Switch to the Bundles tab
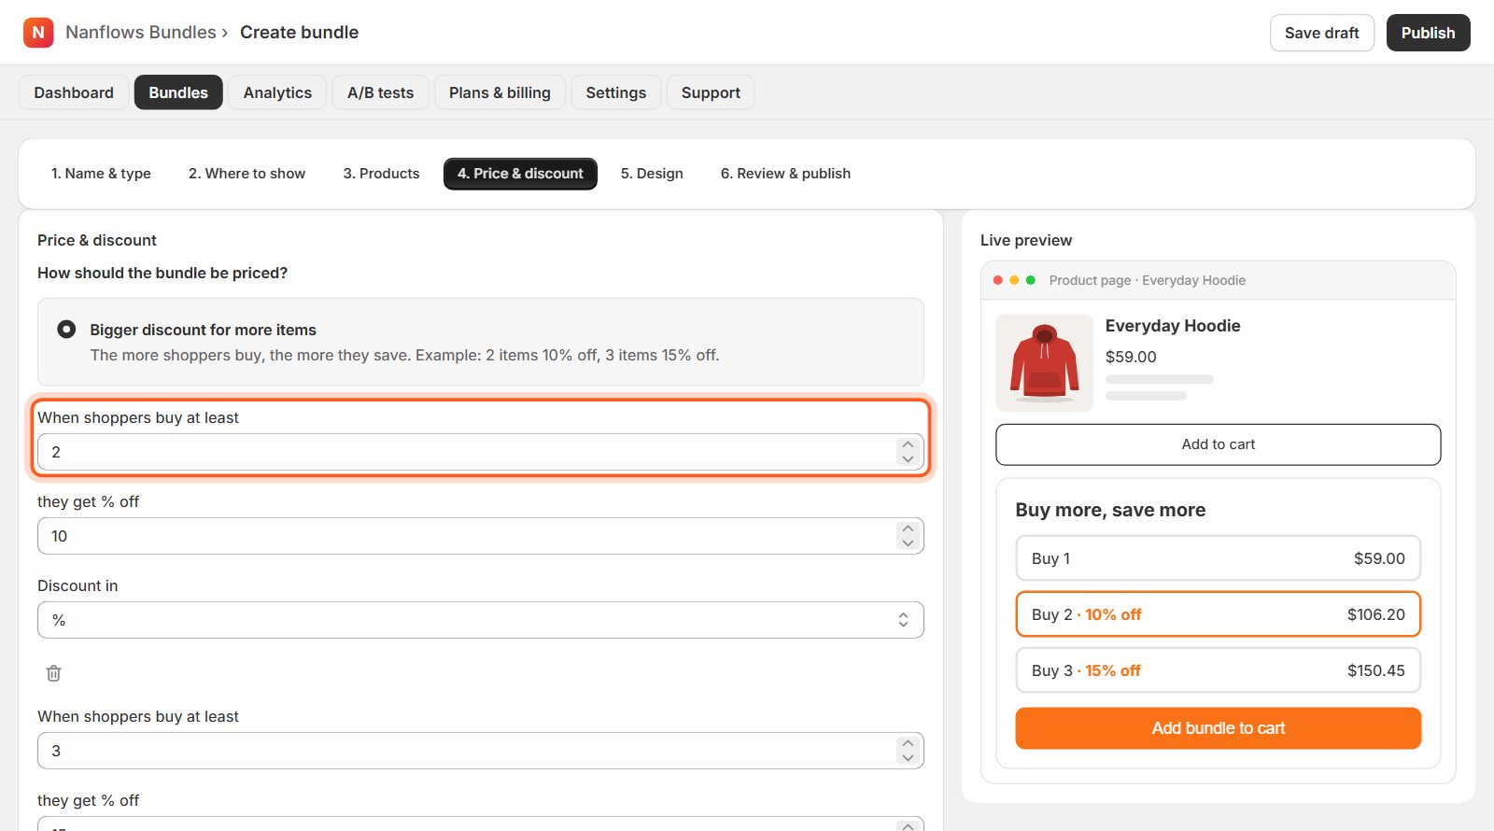Screen dimensions: 1494x831 [178, 92]
